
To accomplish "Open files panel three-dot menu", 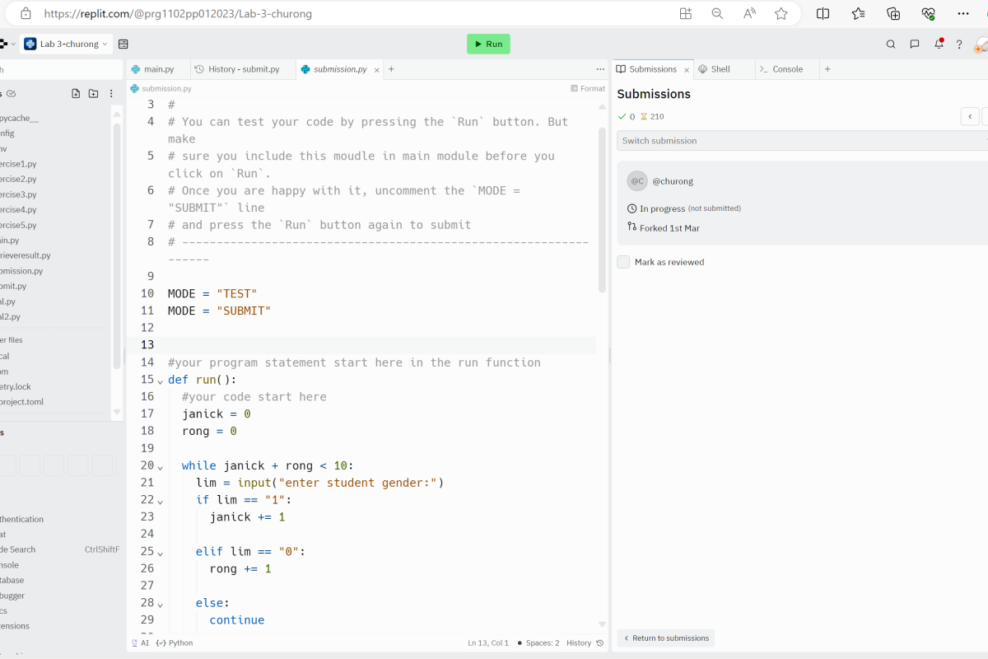I will [112, 94].
